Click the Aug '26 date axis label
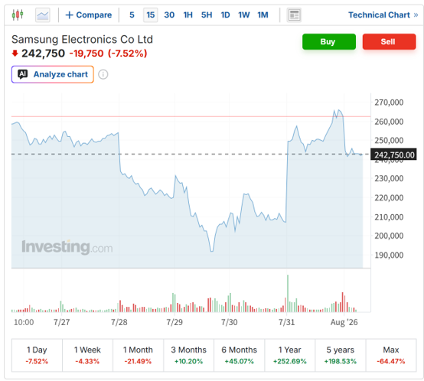The image size is (424, 381). (x=344, y=322)
